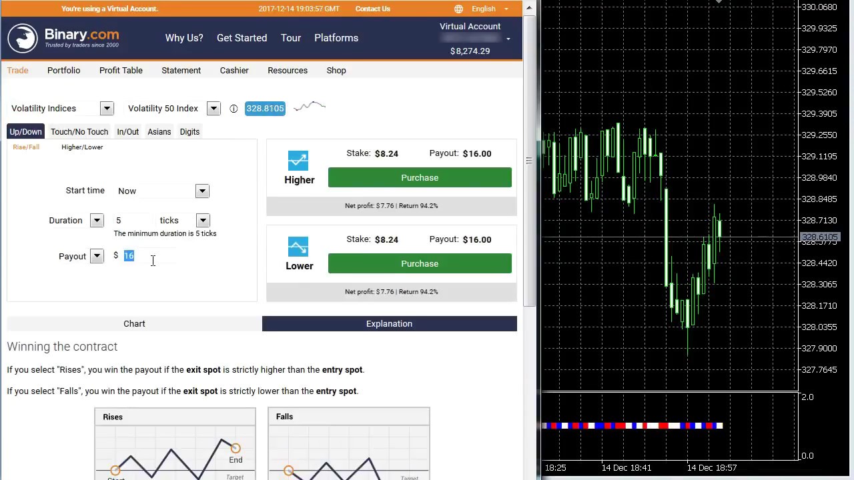This screenshot has width=854, height=480.
Task: Click the red-blue indicator bar in chart window
Action: click(632, 425)
